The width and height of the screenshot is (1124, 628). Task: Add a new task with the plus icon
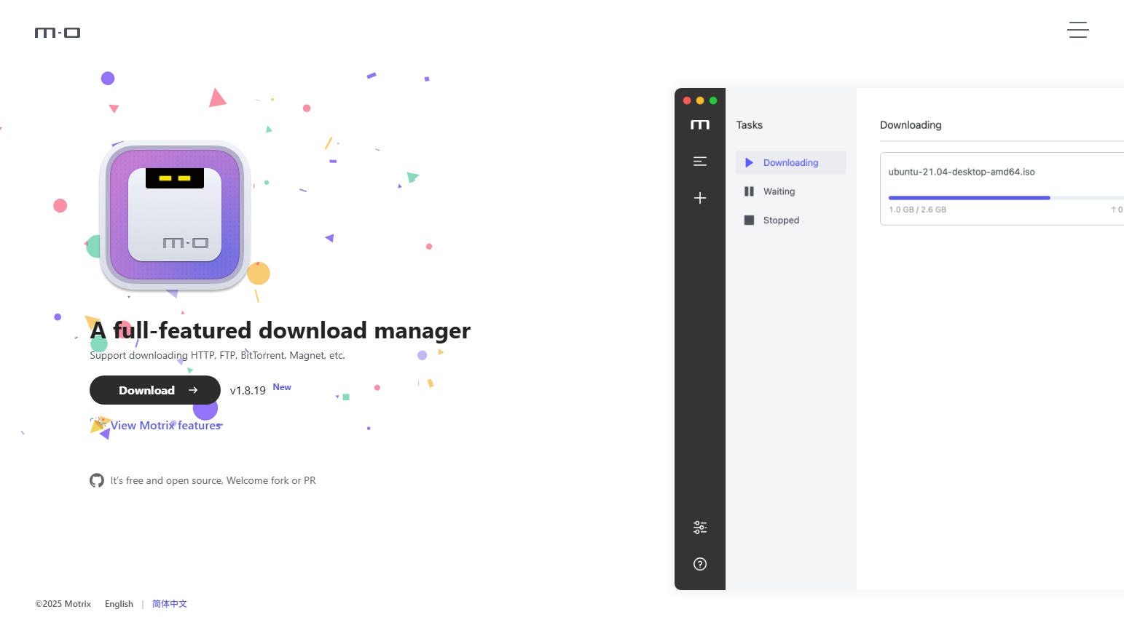point(699,198)
